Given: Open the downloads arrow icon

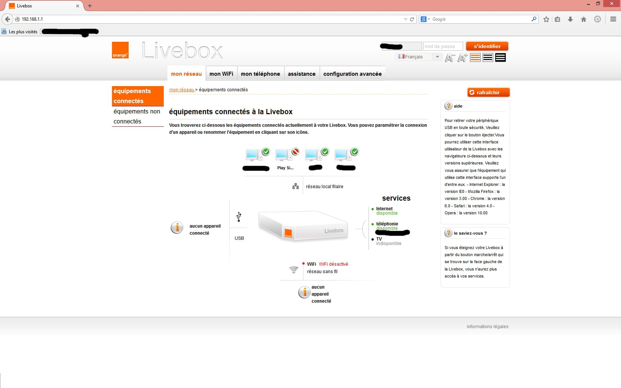Looking at the screenshot, I should (x=570, y=19).
